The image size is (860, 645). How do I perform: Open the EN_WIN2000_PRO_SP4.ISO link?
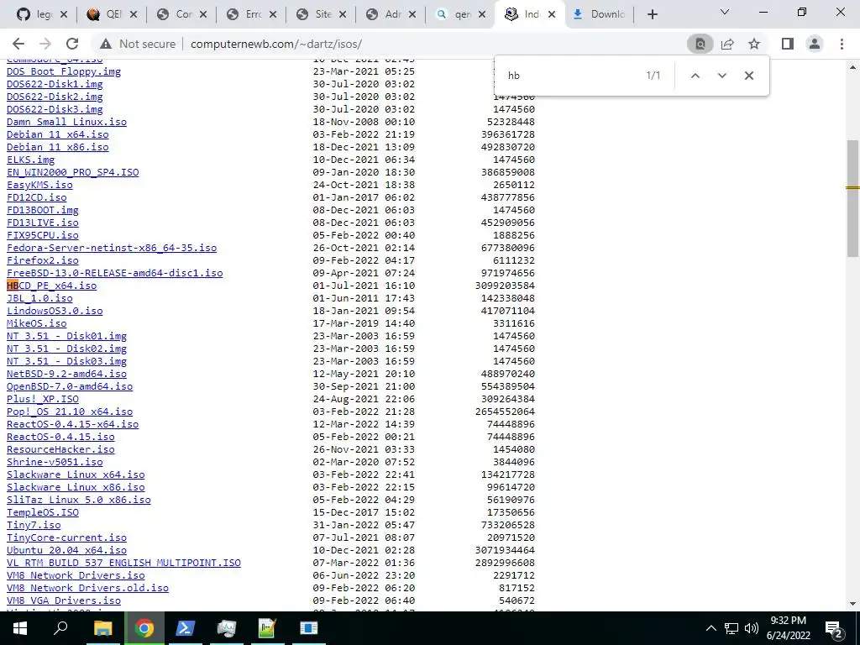point(72,172)
